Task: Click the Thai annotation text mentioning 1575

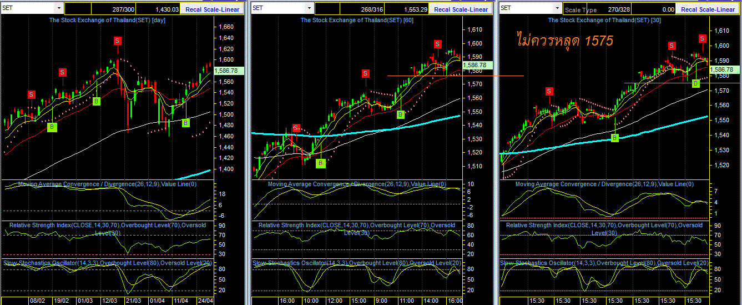Action: [x=564, y=40]
